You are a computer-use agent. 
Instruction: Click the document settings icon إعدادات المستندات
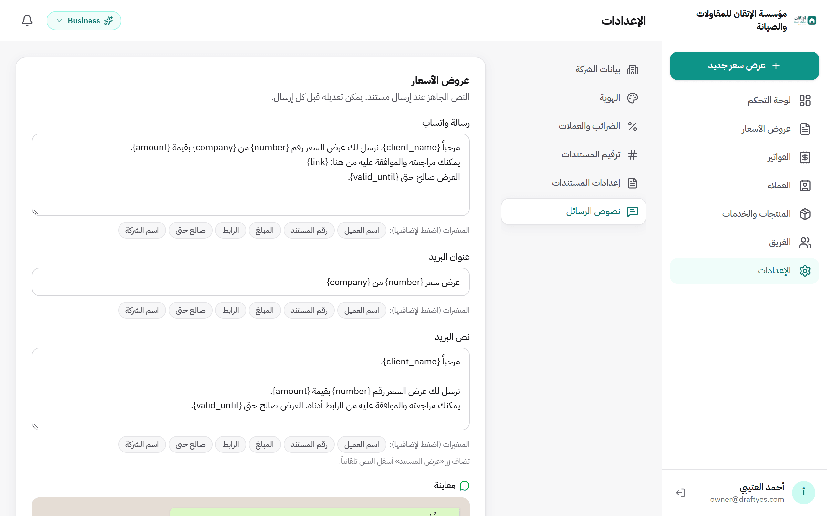point(632,183)
